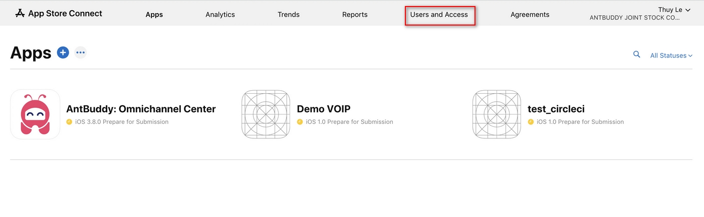Open the more options ellipsis icon
Viewport: 704px width, 217px height.
pos(81,52)
